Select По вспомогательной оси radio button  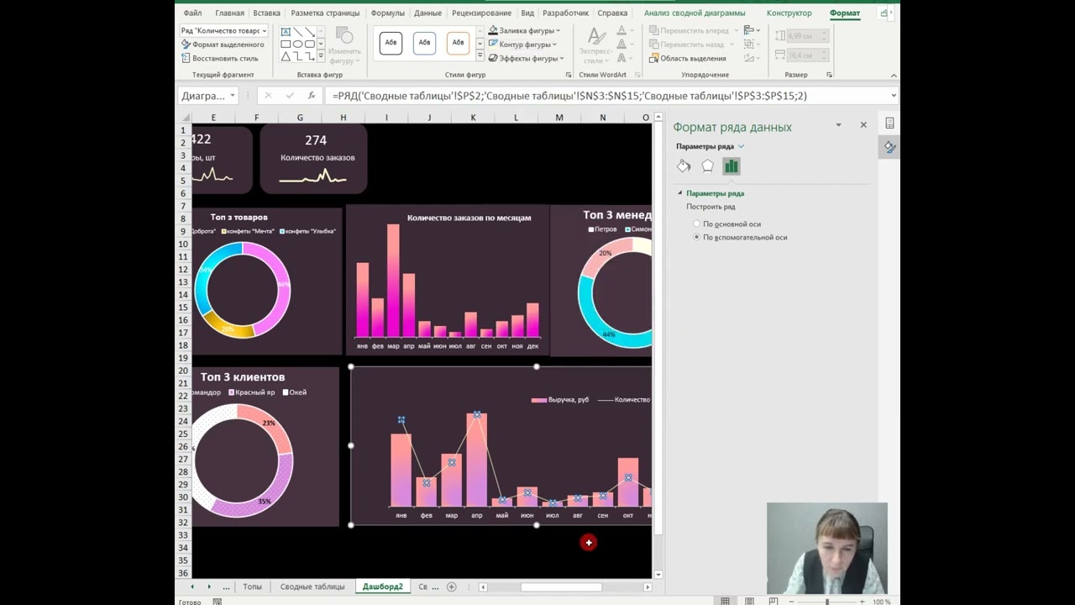click(x=696, y=238)
